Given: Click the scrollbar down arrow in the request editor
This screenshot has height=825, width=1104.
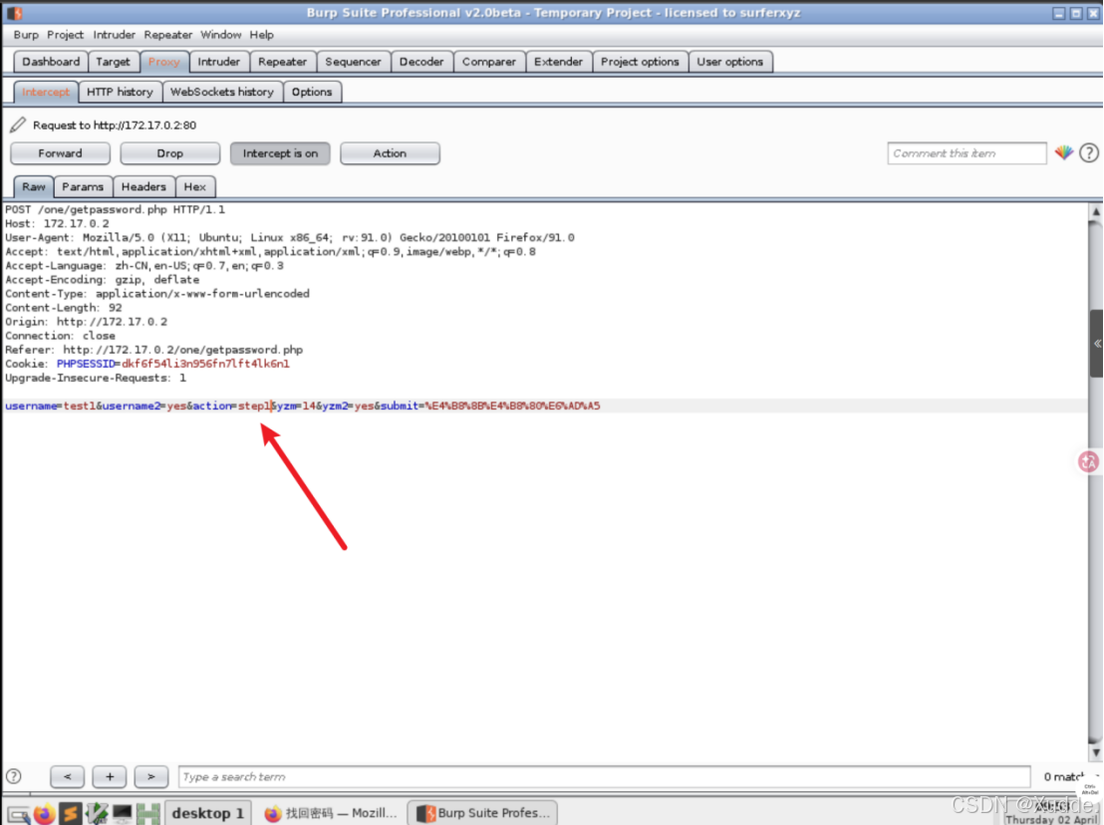Looking at the screenshot, I should 1096,752.
